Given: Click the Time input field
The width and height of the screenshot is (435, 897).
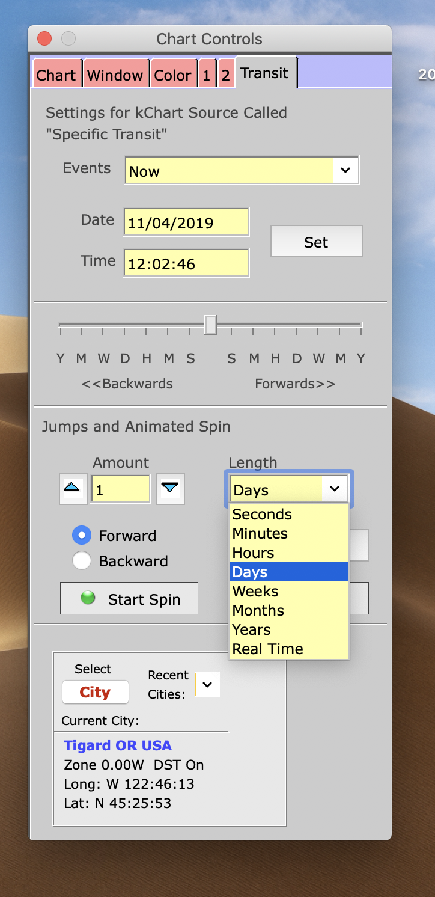Looking at the screenshot, I should click(186, 264).
